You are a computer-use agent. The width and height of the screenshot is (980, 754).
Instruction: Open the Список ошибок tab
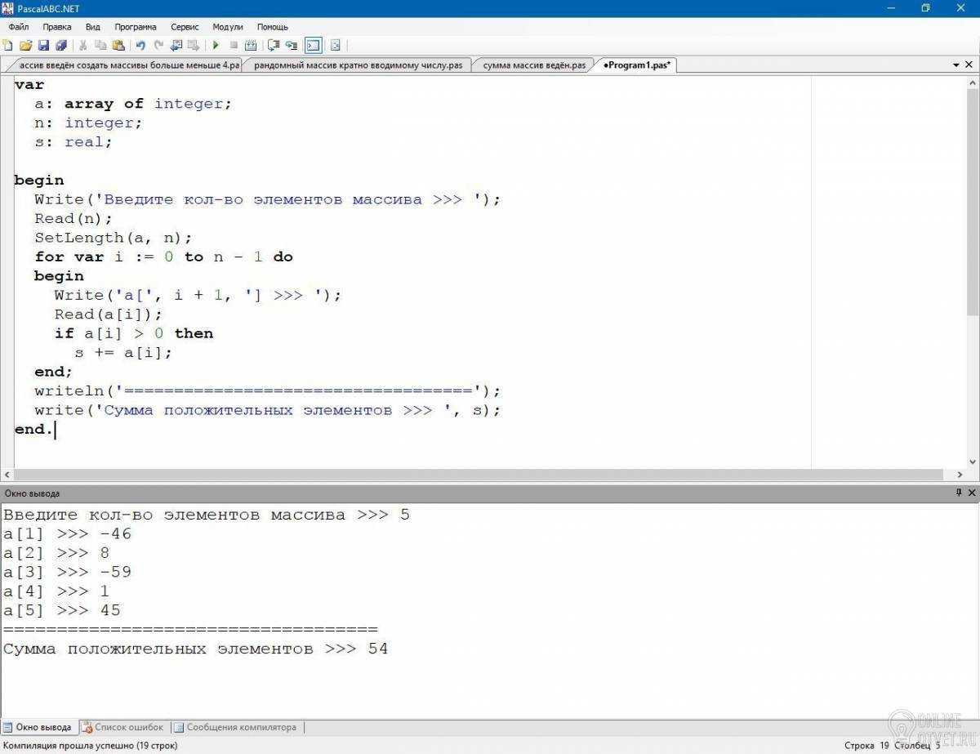click(x=122, y=727)
